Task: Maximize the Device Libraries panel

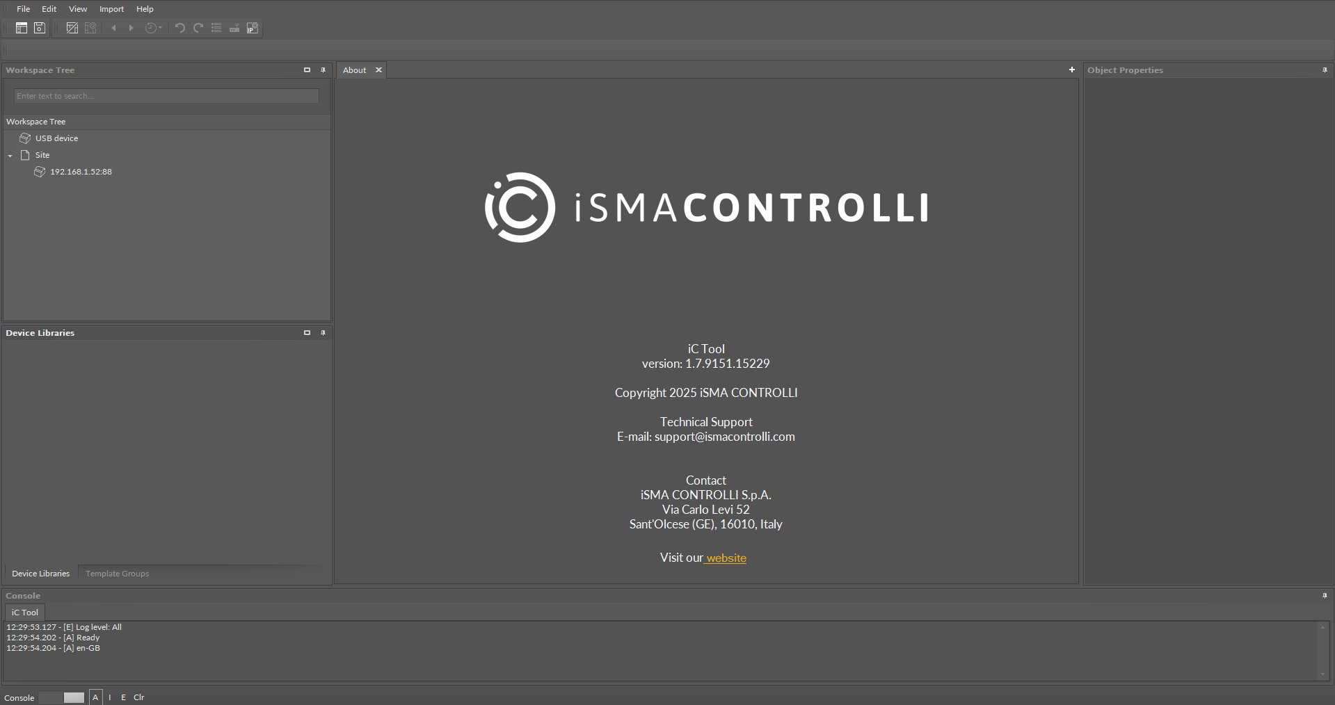Action: pyautogui.click(x=307, y=333)
